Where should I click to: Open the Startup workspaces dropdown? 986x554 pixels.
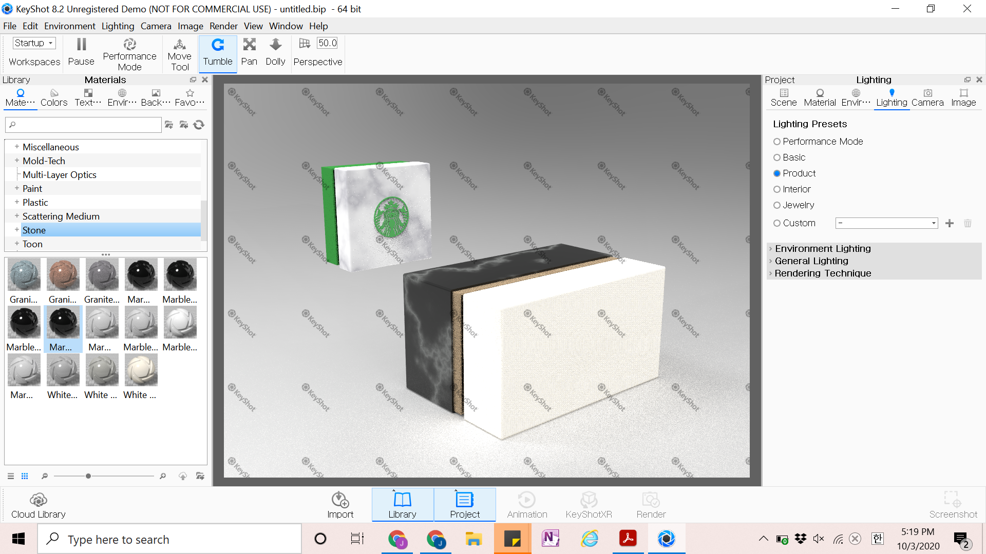[x=34, y=43]
